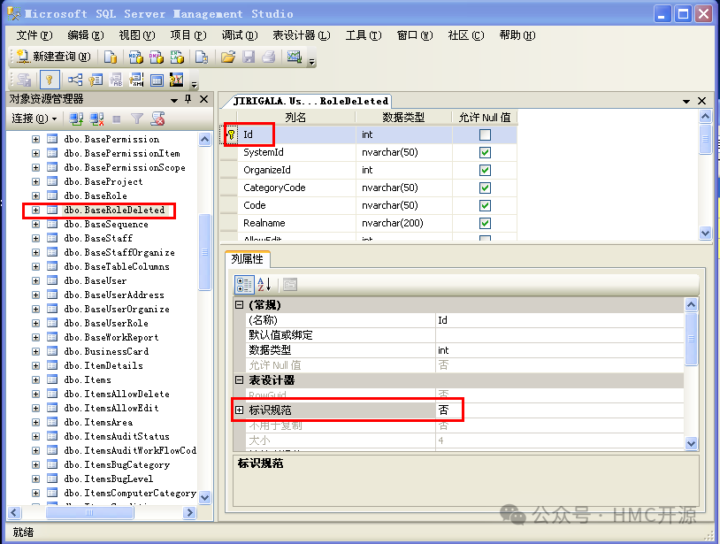Switch property grid to Categorized view
The image size is (720, 544).
244,285
